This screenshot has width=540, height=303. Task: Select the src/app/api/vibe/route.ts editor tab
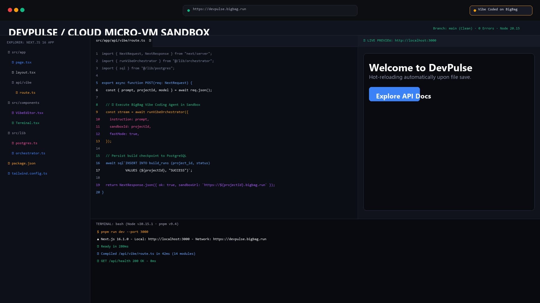121,41
